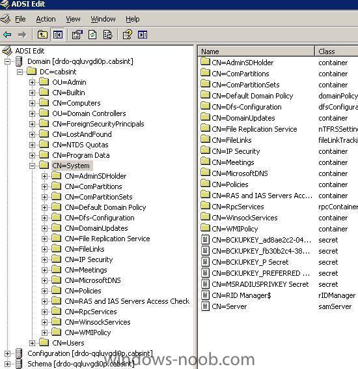Sort list by the Name column header

tap(256, 52)
